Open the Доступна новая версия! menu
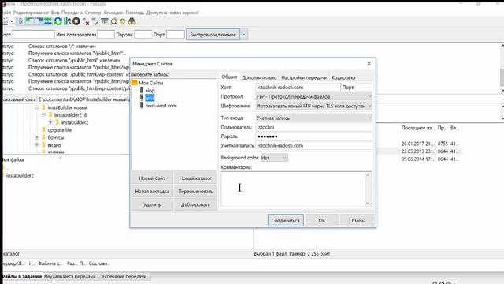The height and width of the screenshot is (284, 504). pyautogui.click(x=172, y=13)
